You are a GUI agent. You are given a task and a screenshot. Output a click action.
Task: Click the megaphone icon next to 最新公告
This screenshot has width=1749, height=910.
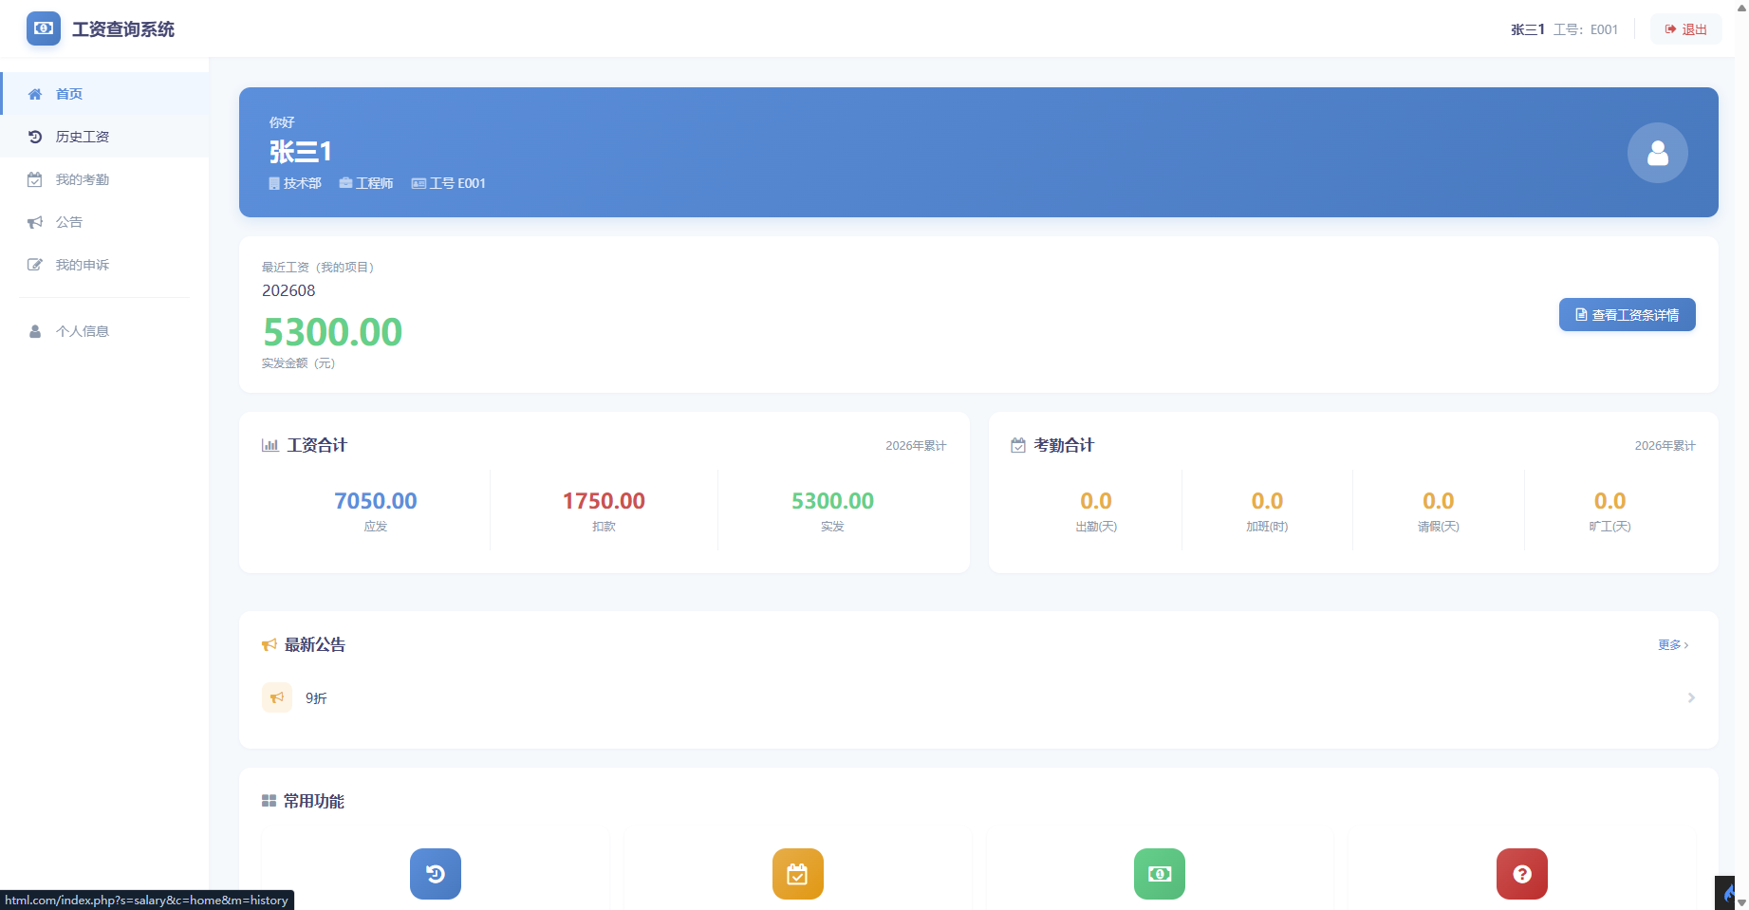click(x=270, y=645)
